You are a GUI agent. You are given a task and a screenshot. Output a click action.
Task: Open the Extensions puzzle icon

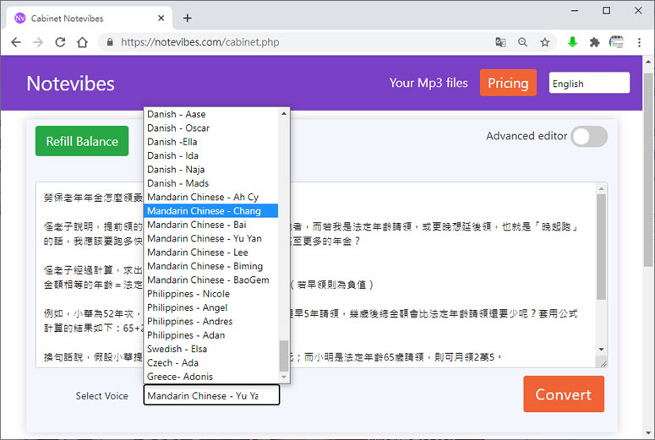click(594, 42)
